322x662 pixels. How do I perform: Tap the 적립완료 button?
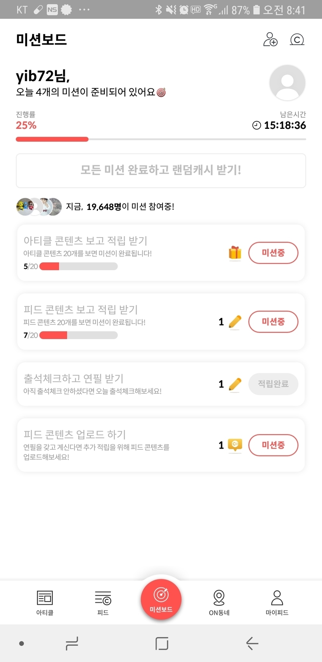(273, 384)
